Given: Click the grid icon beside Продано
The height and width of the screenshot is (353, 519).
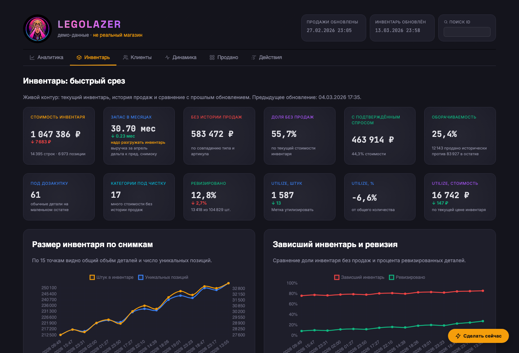Looking at the screenshot, I should 212,58.
